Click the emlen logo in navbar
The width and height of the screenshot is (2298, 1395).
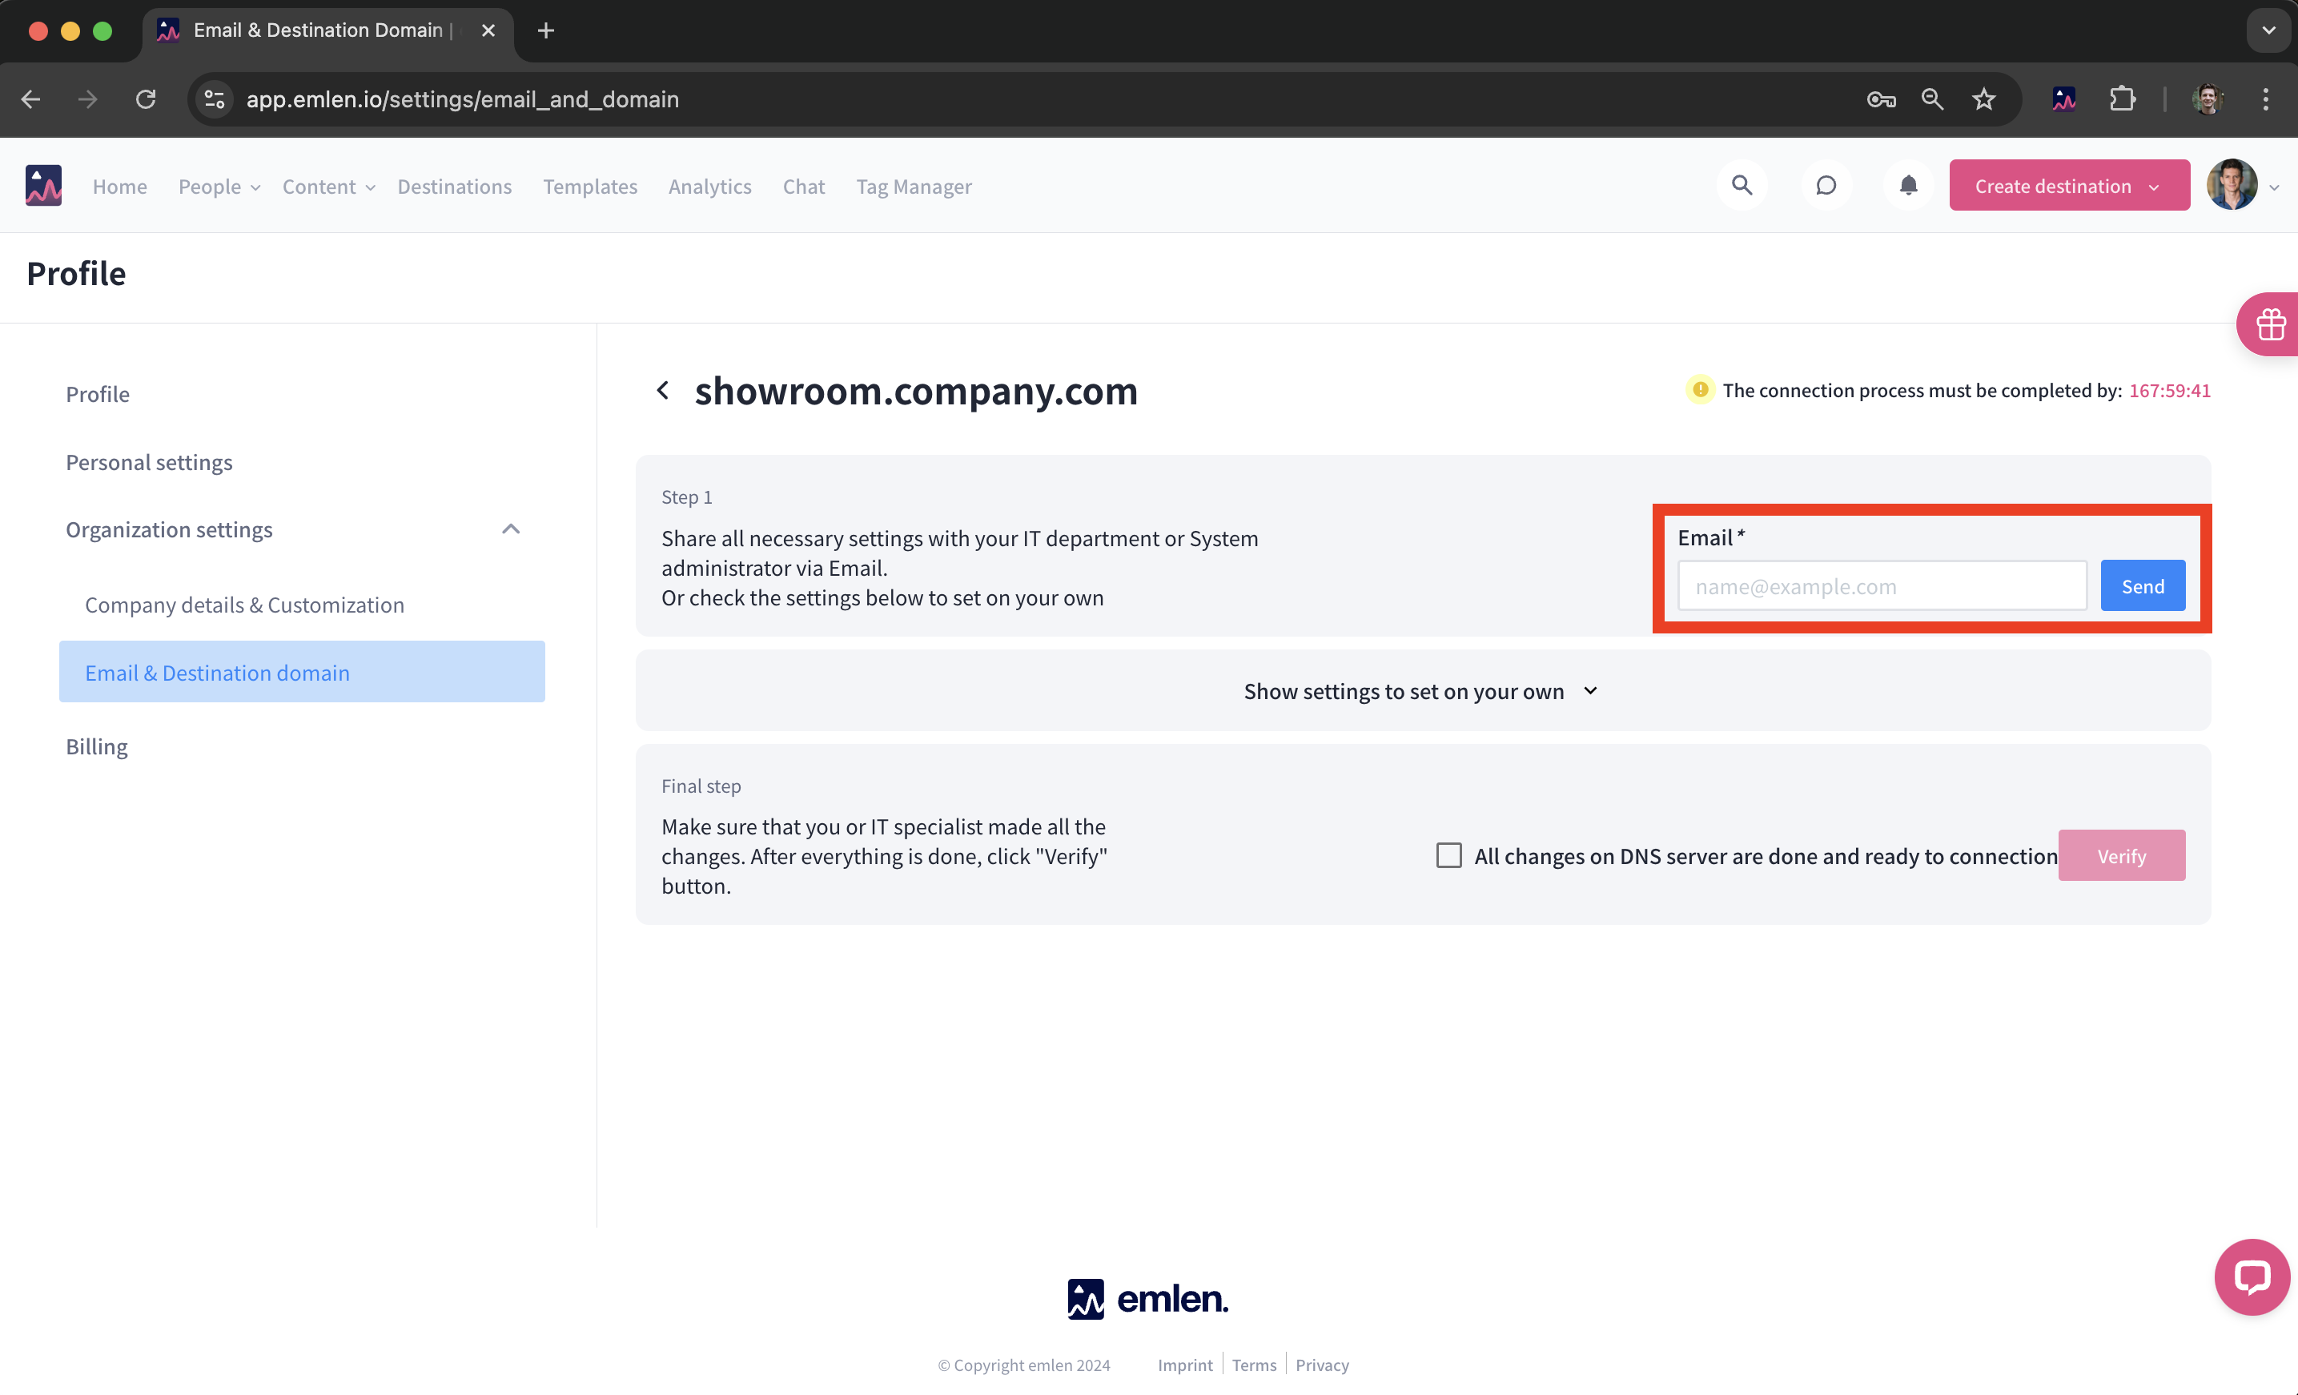coord(43,186)
